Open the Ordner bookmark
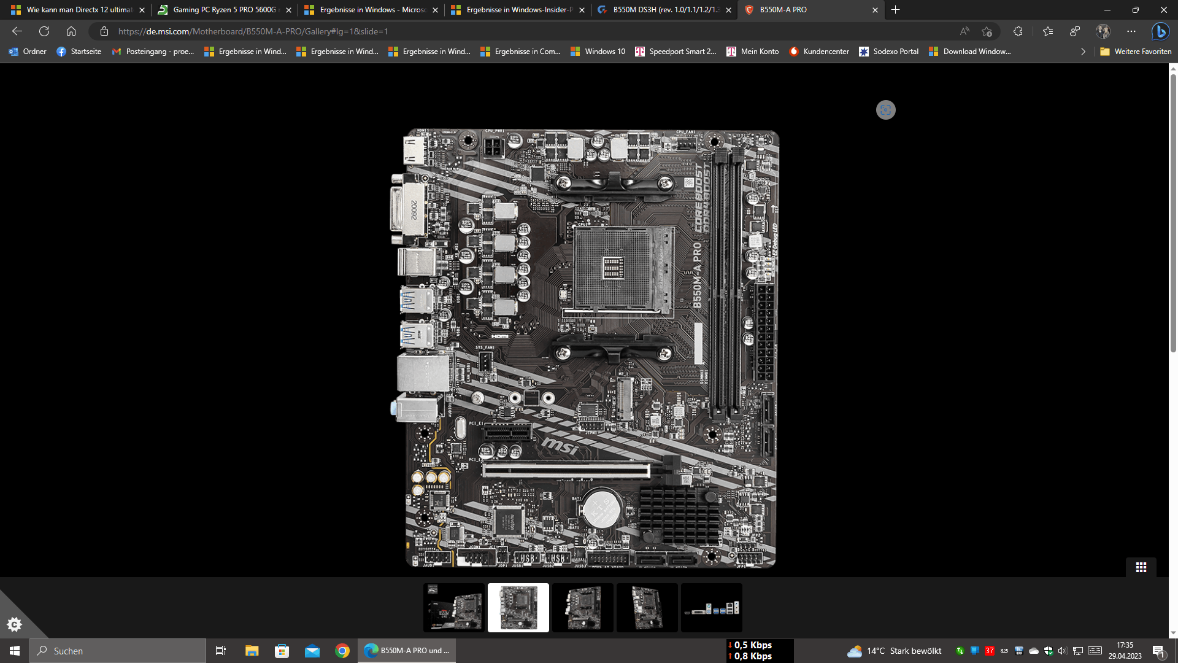This screenshot has width=1178, height=663. coord(28,52)
